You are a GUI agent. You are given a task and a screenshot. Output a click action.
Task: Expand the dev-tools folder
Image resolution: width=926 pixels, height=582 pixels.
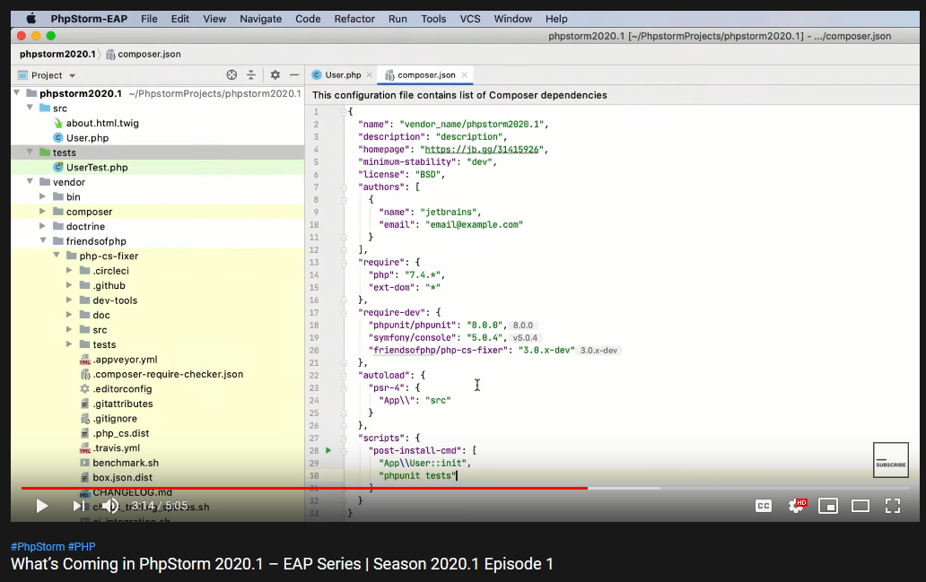(x=69, y=300)
